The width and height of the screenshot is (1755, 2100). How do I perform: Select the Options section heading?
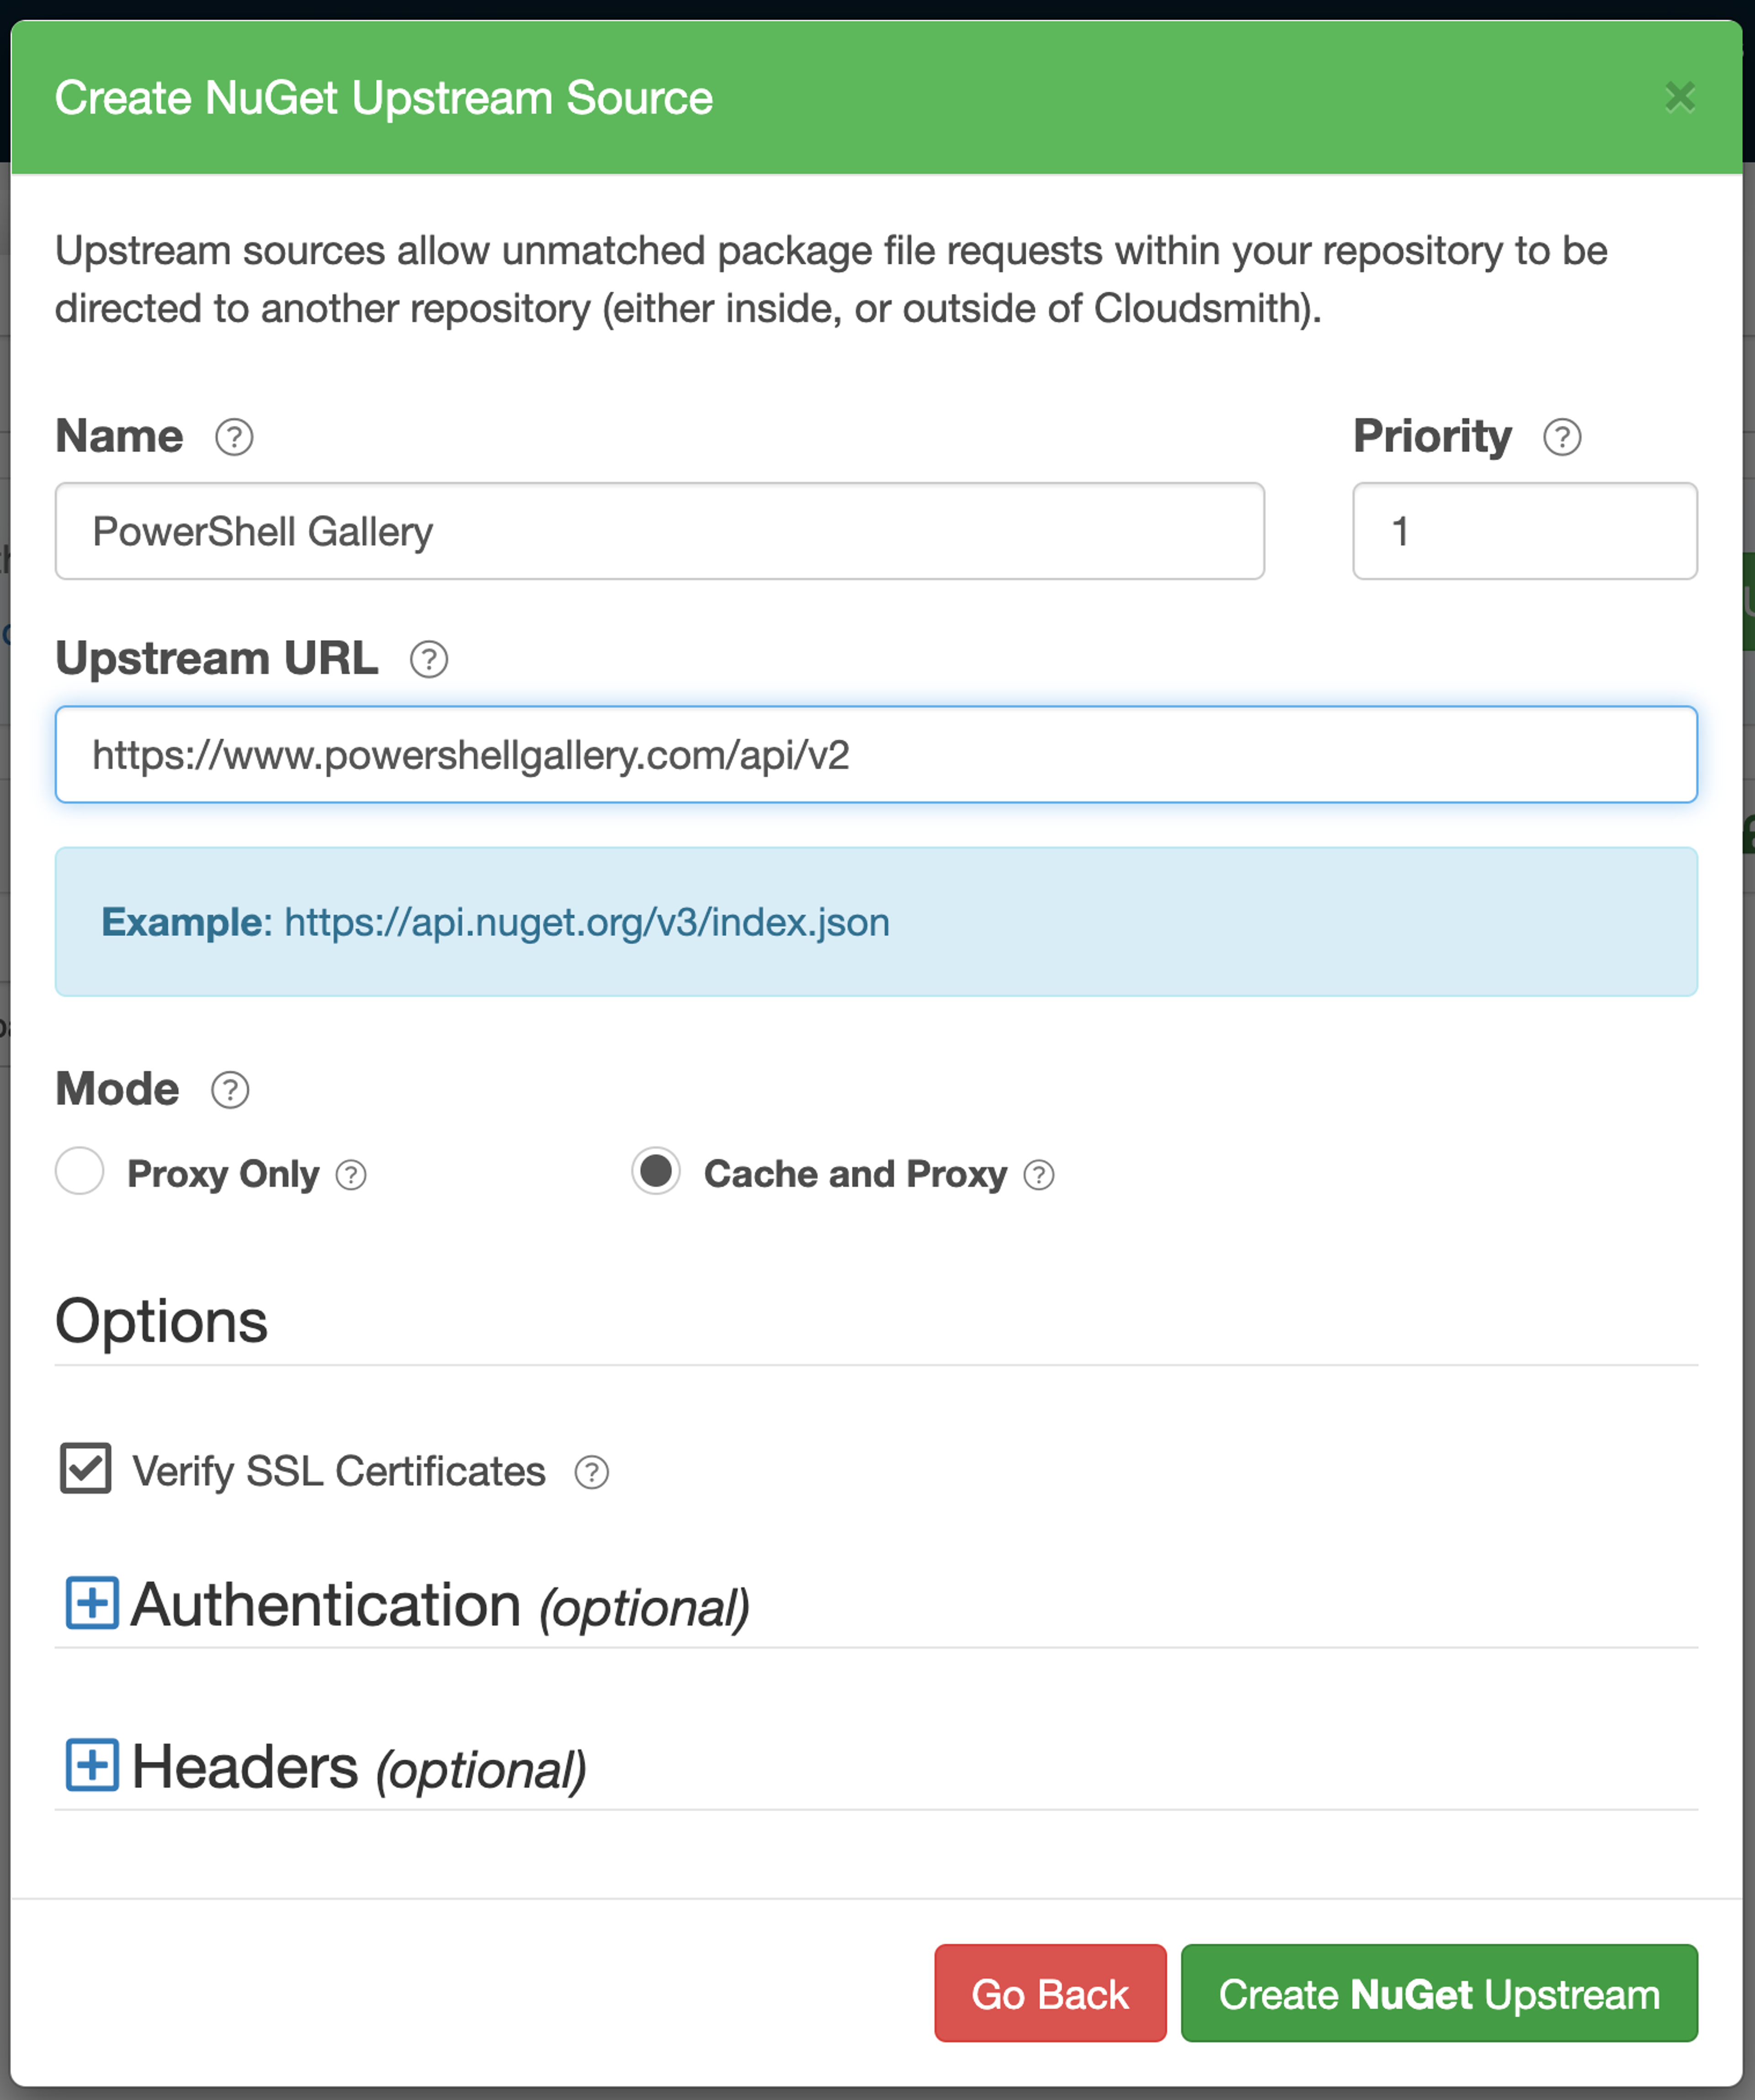160,1320
